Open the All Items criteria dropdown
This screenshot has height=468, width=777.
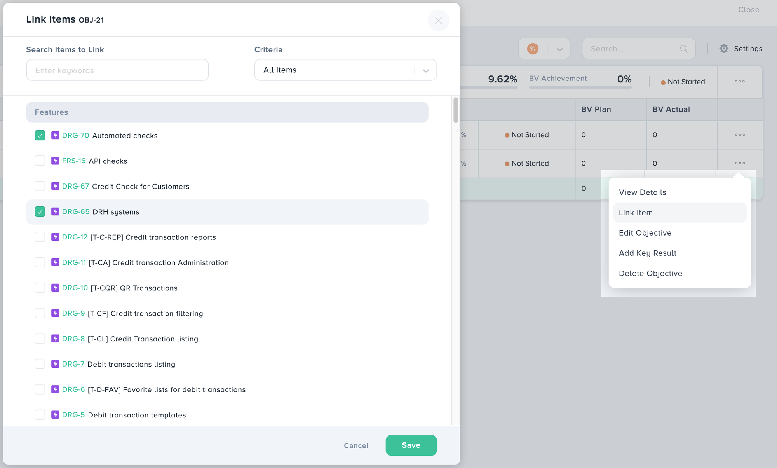[345, 70]
